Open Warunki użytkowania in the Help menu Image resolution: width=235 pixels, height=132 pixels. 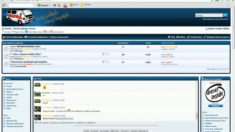pos(15,124)
